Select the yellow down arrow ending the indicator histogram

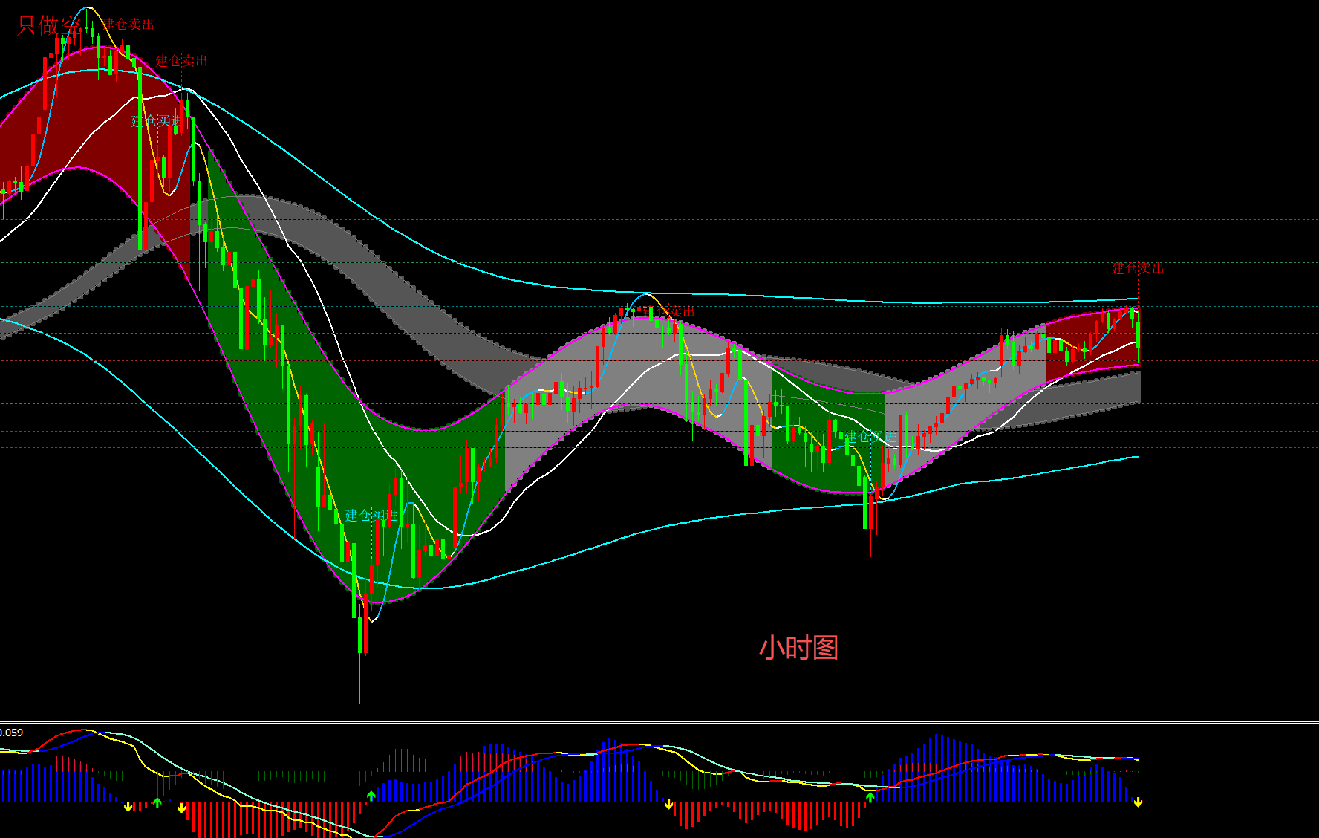pos(1138,802)
